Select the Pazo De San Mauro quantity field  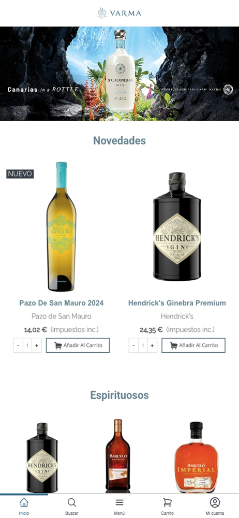click(27, 346)
